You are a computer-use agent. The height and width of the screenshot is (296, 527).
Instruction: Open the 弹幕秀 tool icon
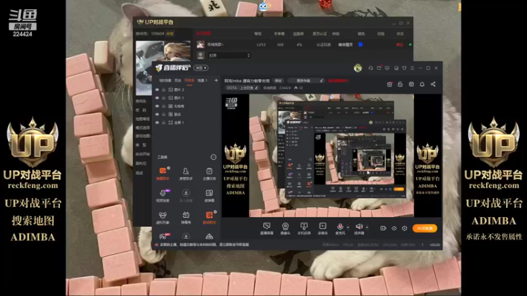pyautogui.click(x=186, y=217)
